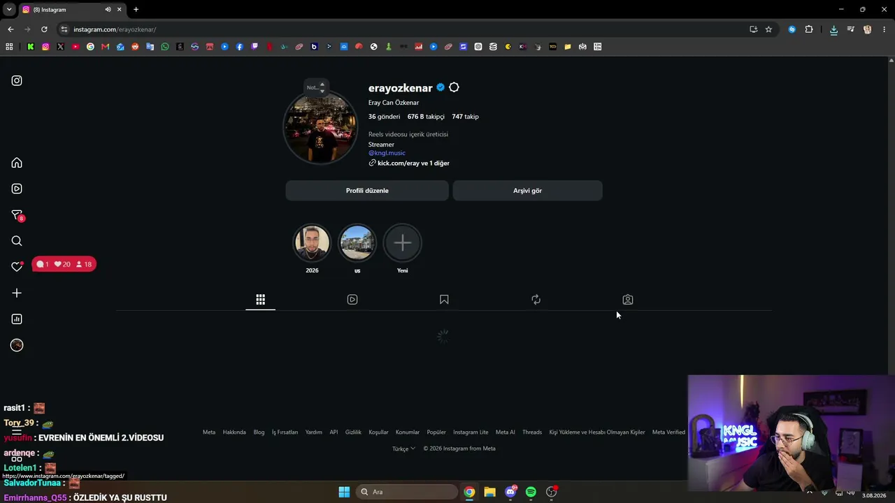This screenshot has height=503, width=895.
Task: Open a new browser tab
Action: (136, 10)
